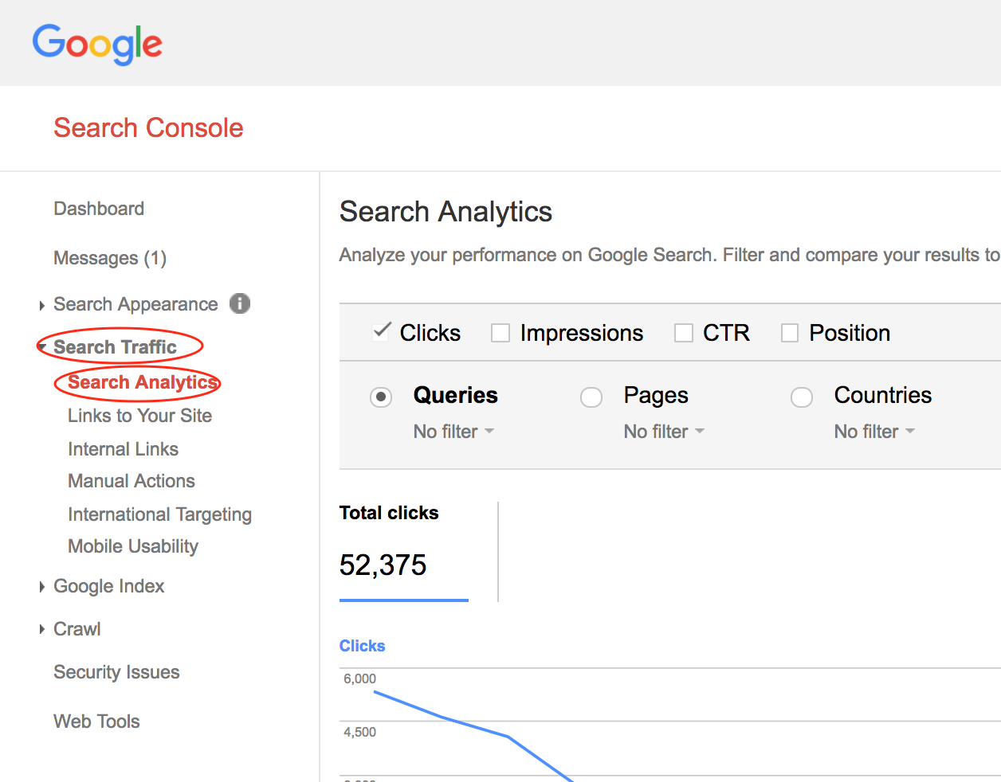Open the Google Index menu item

point(108,586)
